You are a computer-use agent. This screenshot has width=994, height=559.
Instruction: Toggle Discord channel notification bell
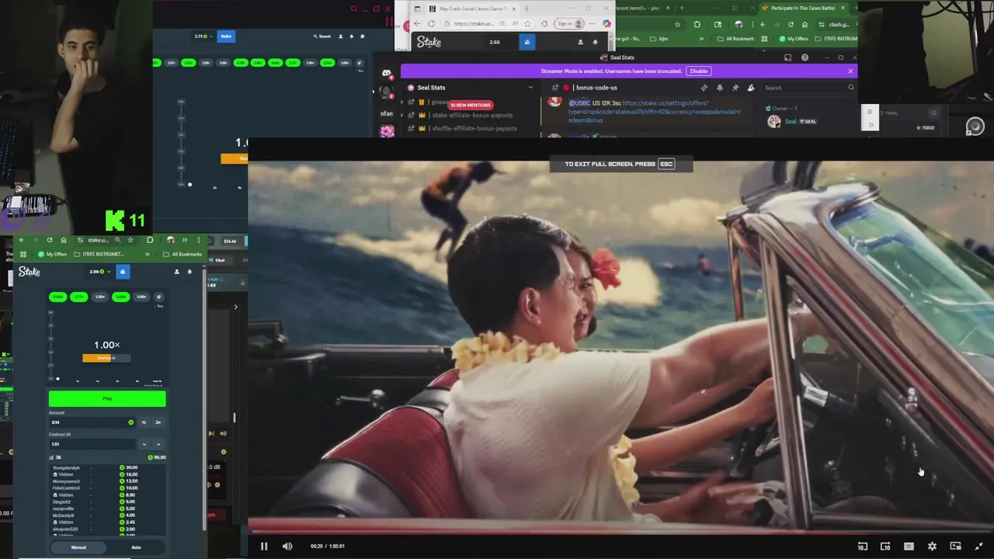720,88
